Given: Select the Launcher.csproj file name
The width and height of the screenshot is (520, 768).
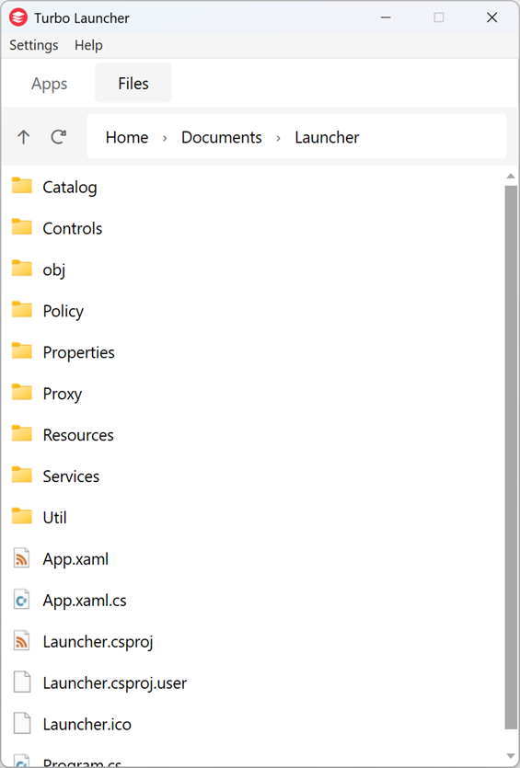Looking at the screenshot, I should [x=98, y=642].
